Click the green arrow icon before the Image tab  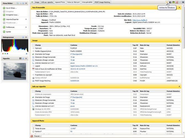[x=32, y=2]
